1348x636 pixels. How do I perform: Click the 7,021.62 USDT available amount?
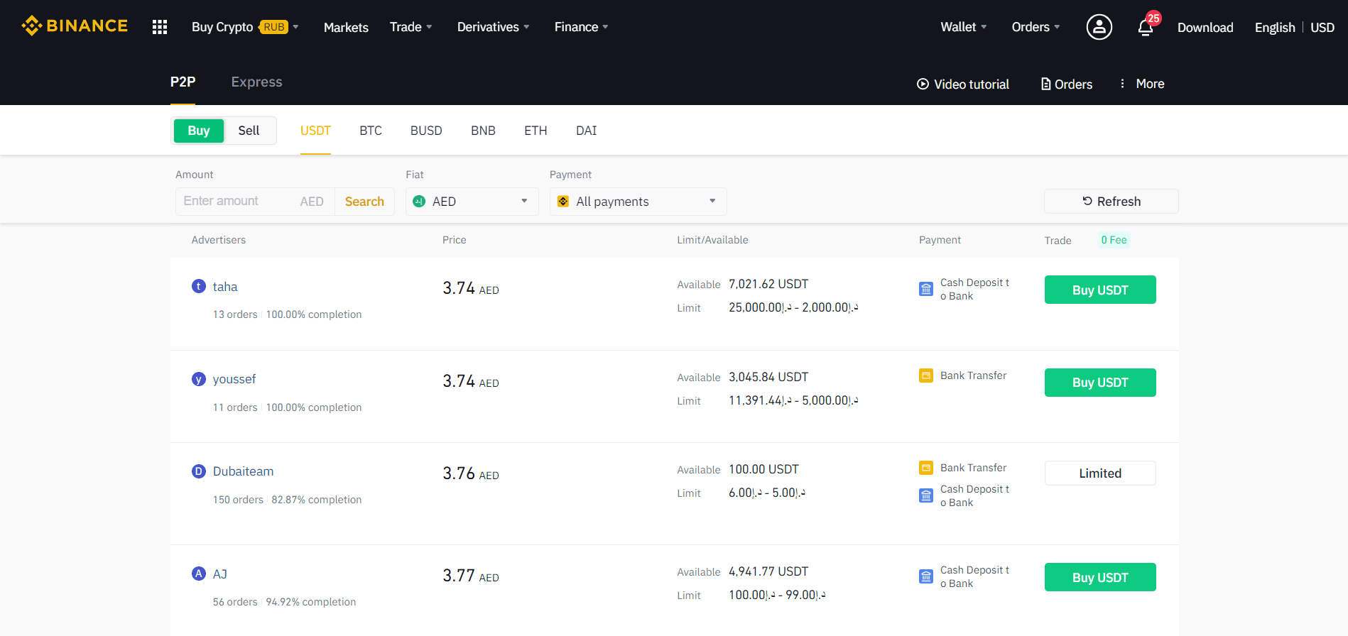tap(768, 284)
